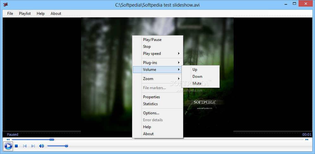Viewport: 315px width, 154px height.
Task: Click the square Stop button
Action: pos(16,146)
